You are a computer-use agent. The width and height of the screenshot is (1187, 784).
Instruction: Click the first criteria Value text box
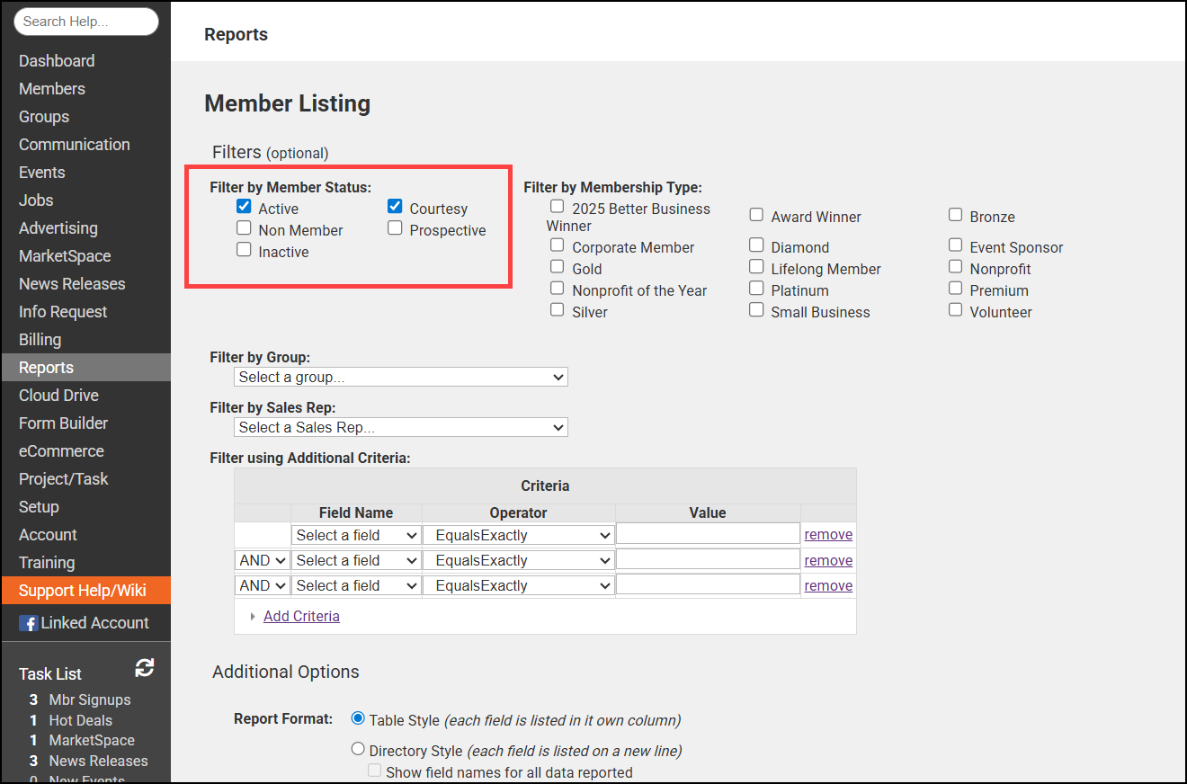708,535
